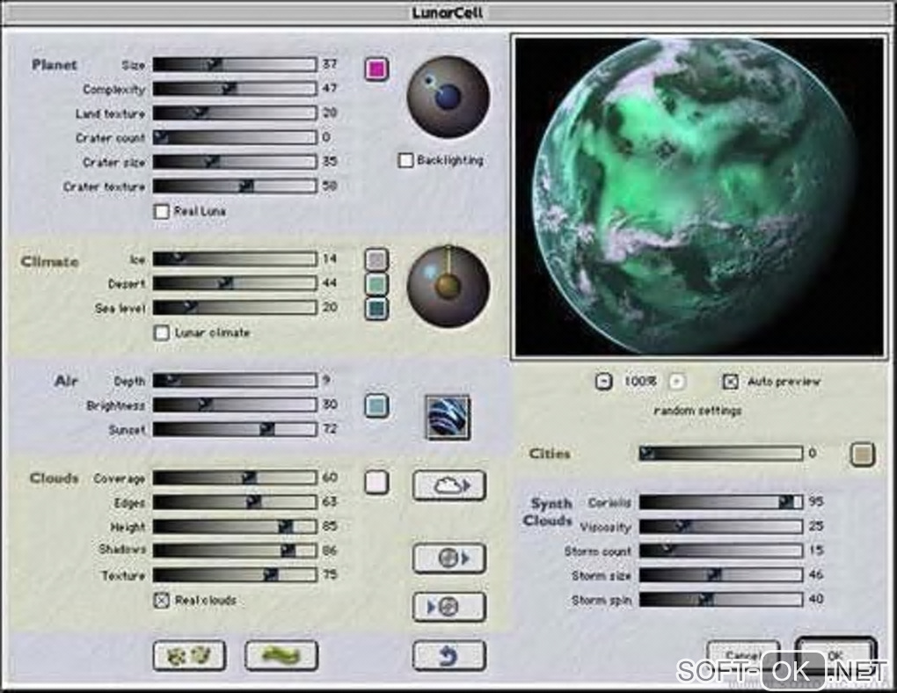Click the cloud export arrow button

pyautogui.click(x=449, y=485)
